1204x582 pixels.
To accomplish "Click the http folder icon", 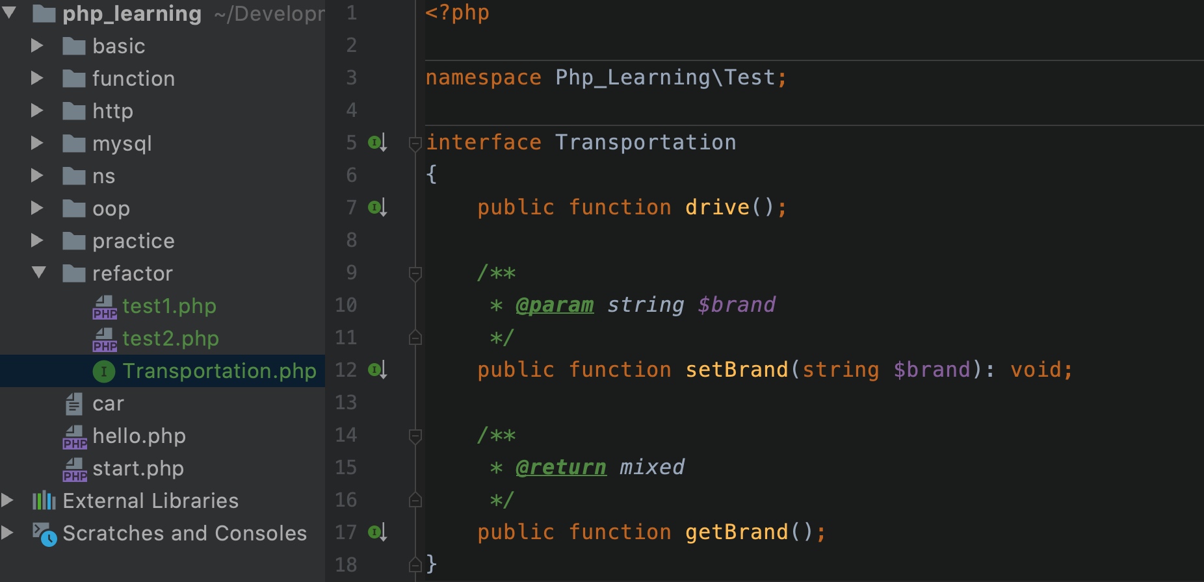I will point(73,111).
